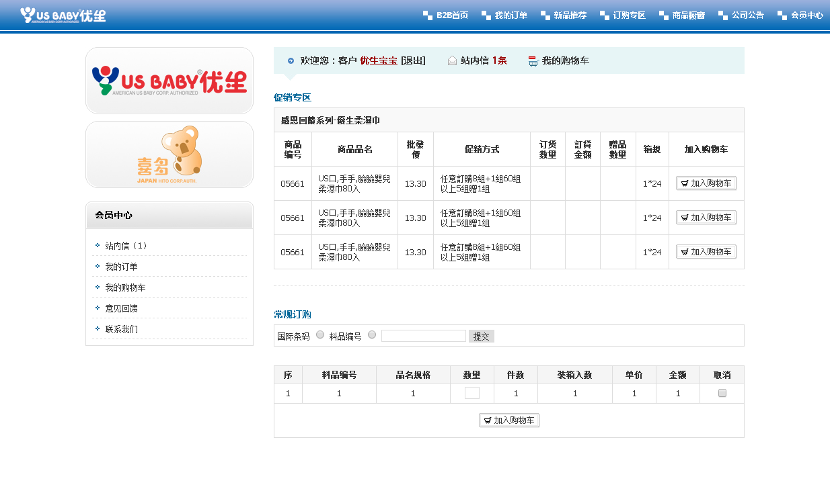Click the shopping cart icon beside 我的购物车
This screenshot has width=830, height=493.
click(533, 61)
